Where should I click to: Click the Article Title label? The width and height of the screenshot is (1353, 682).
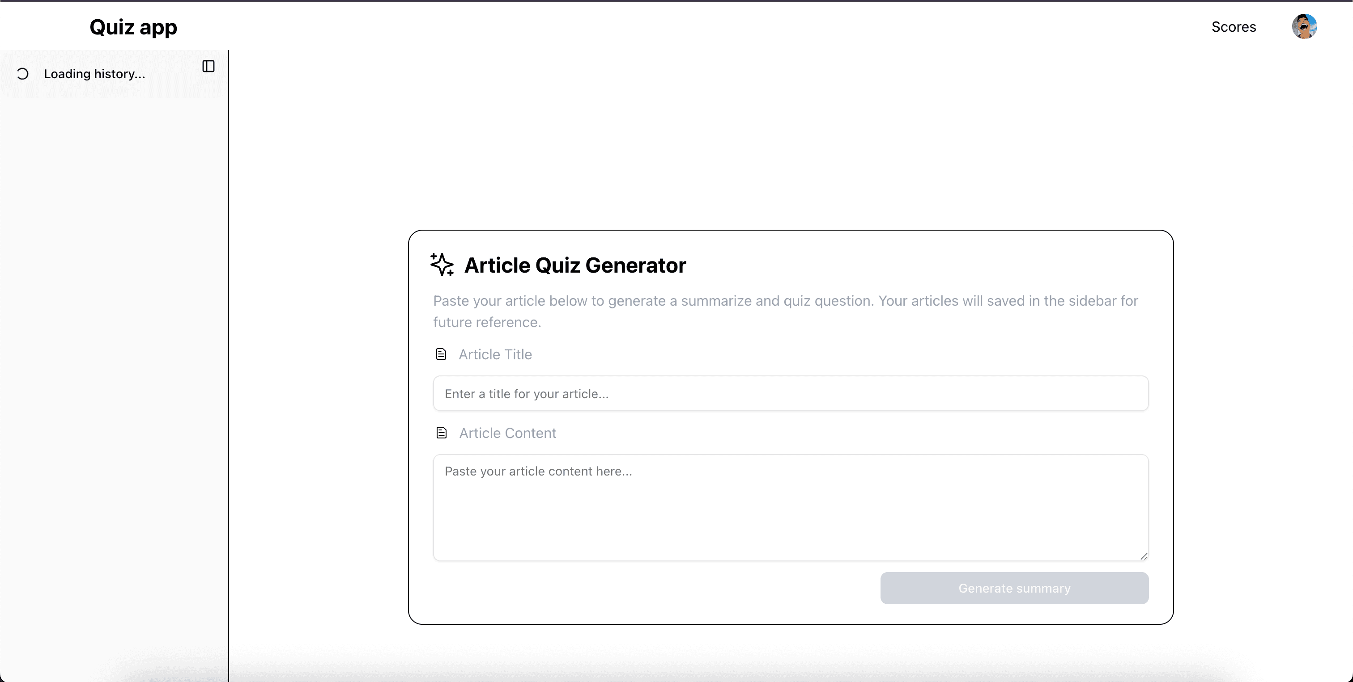pos(495,354)
